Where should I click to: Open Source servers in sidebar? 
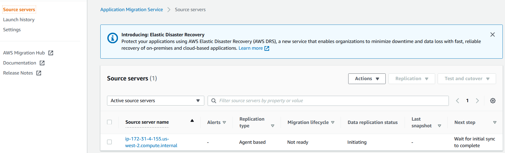[19, 9]
